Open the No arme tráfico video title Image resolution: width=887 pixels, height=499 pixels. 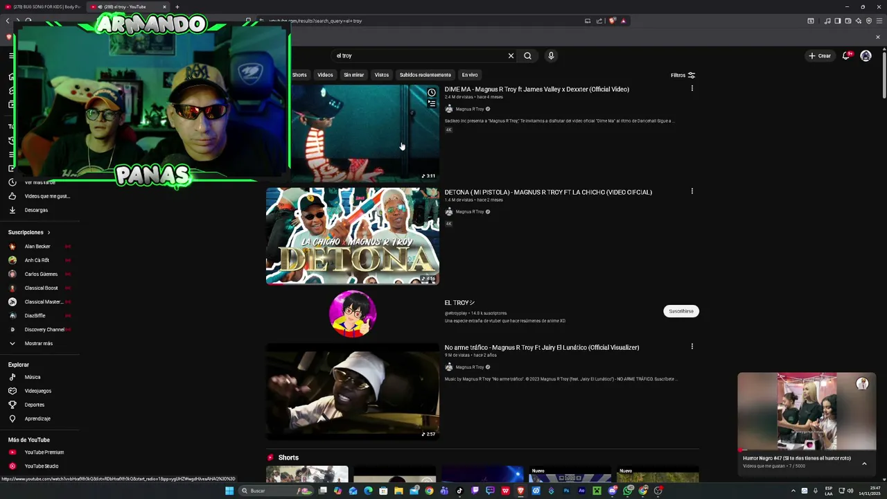542,347
